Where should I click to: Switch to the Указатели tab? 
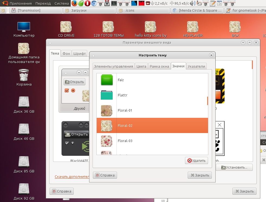coord(196,66)
